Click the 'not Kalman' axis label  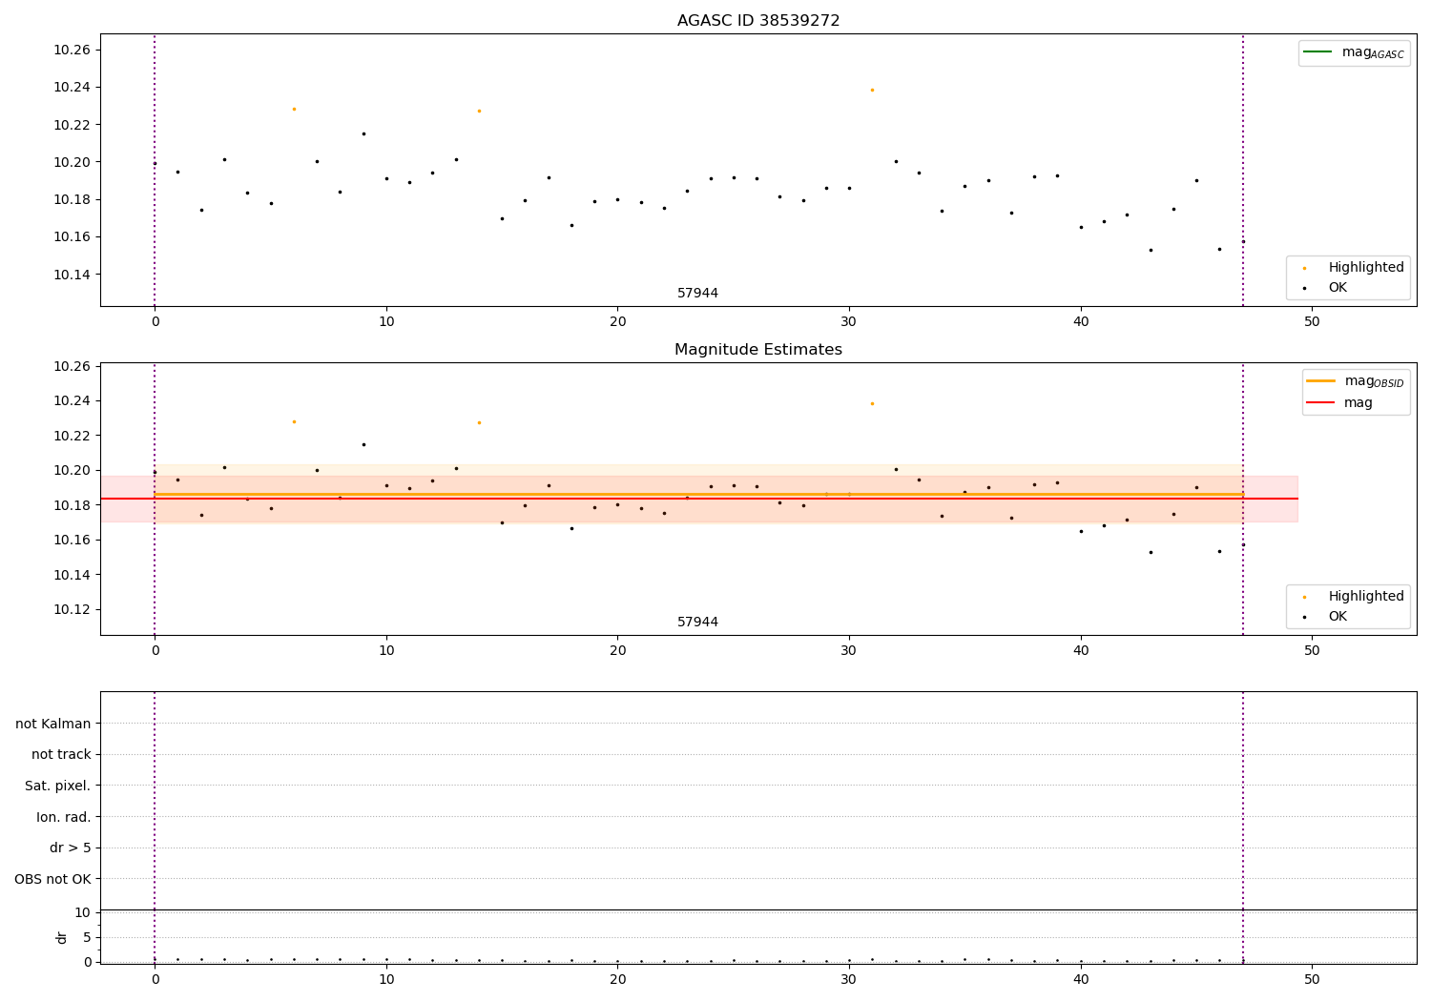click(53, 724)
